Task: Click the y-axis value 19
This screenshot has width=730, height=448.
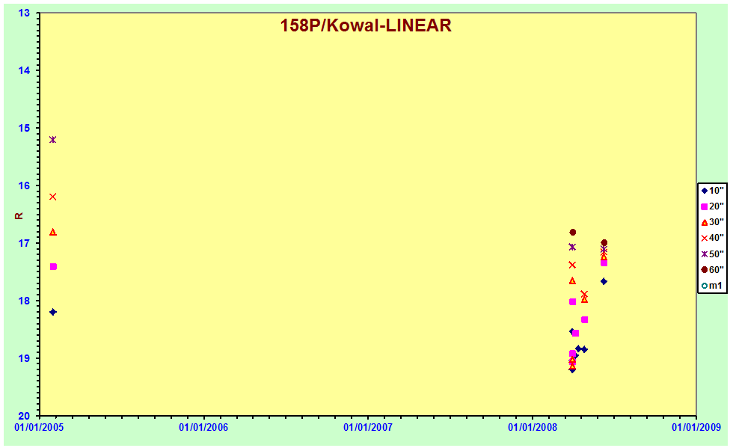Action: [24, 358]
